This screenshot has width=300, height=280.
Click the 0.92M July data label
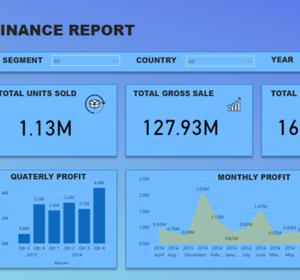(x=246, y=224)
